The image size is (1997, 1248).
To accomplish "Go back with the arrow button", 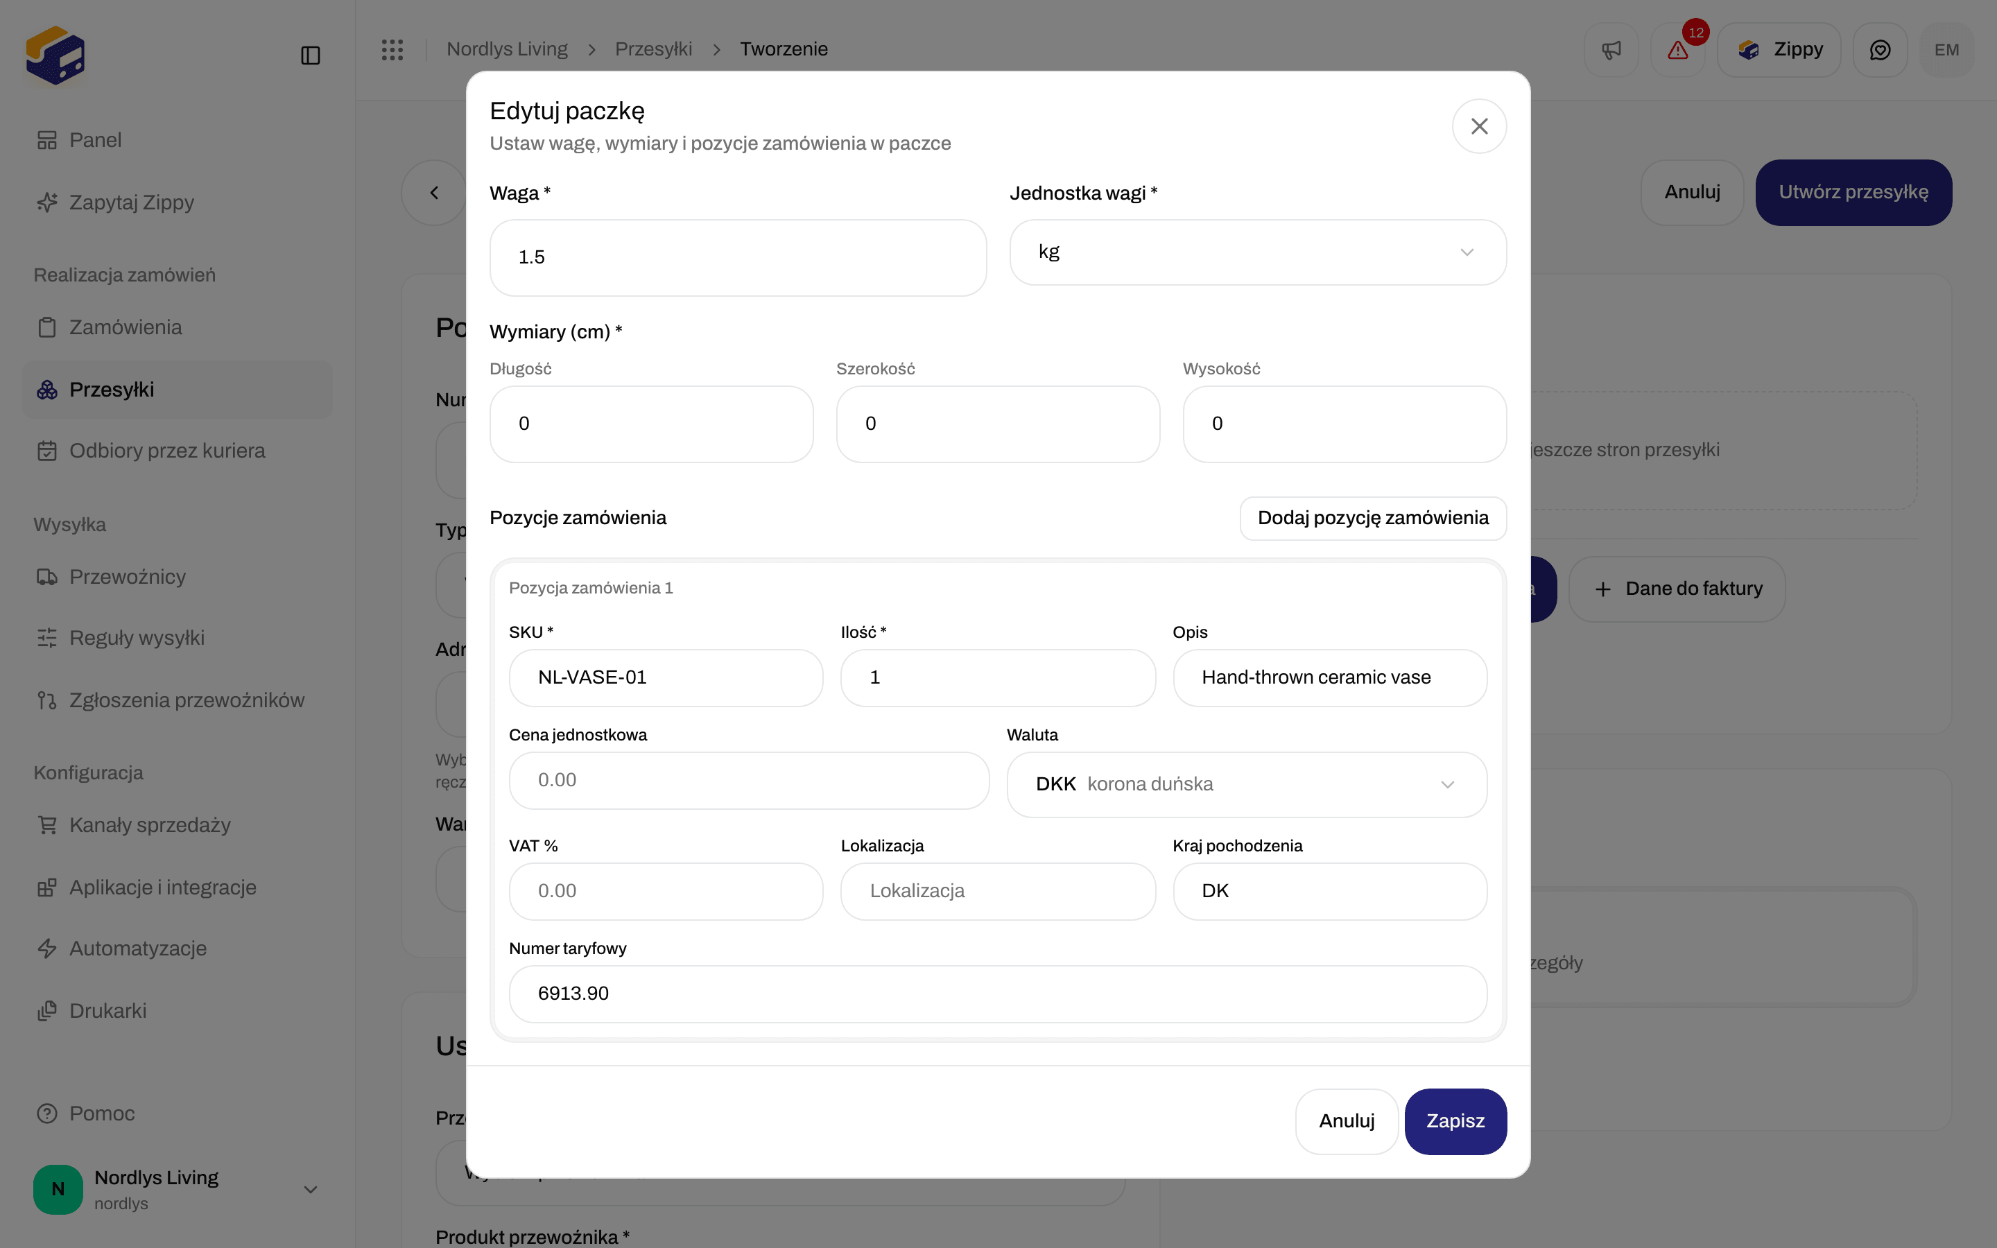I will 434,192.
